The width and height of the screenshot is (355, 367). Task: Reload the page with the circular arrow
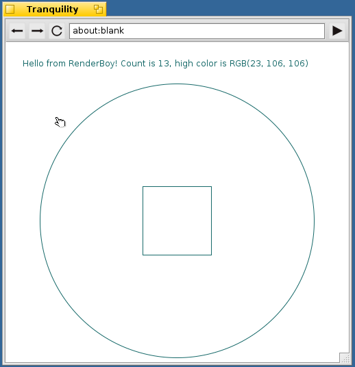pos(57,31)
